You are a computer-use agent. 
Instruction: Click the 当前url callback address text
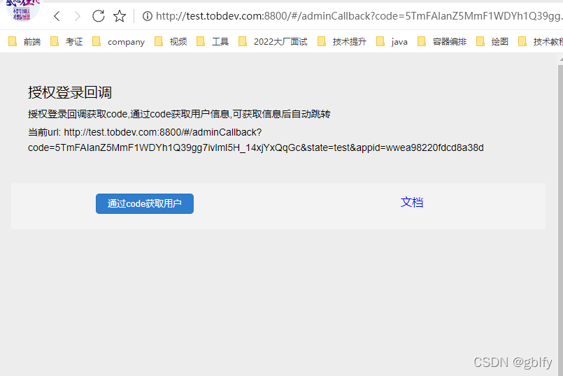click(145, 132)
